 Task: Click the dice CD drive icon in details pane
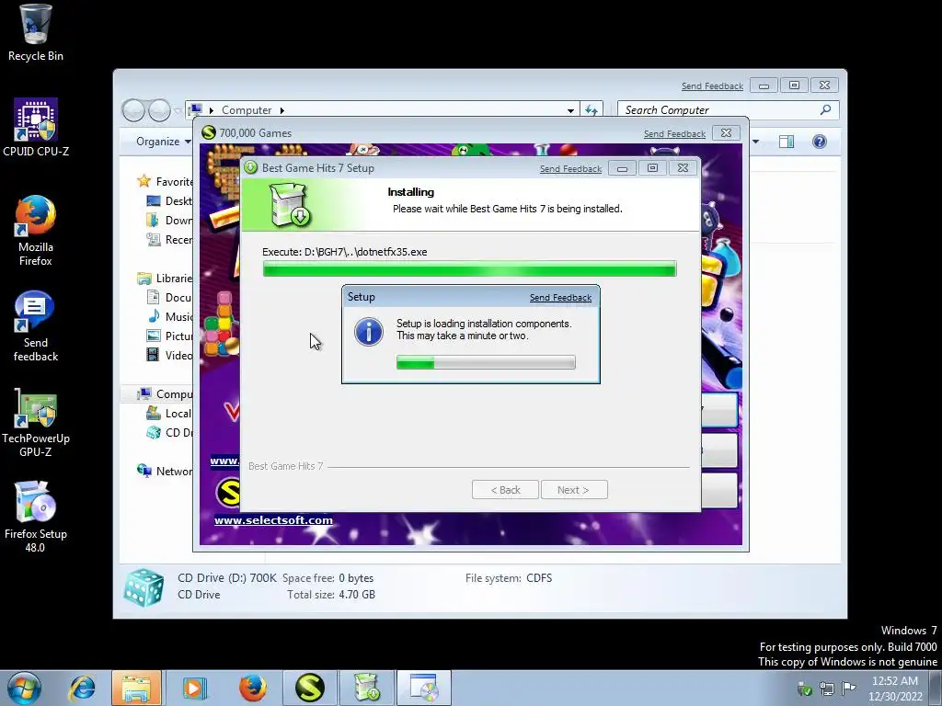point(144,587)
